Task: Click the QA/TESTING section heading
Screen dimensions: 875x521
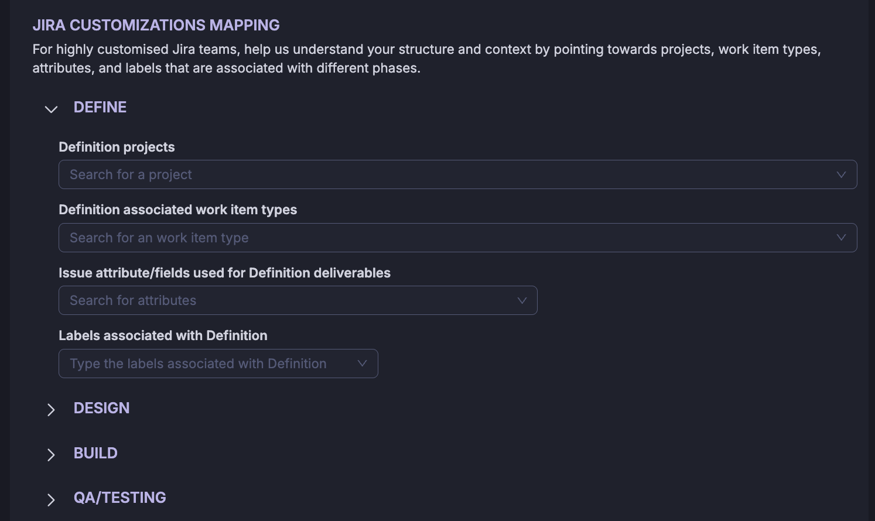Action: (119, 498)
